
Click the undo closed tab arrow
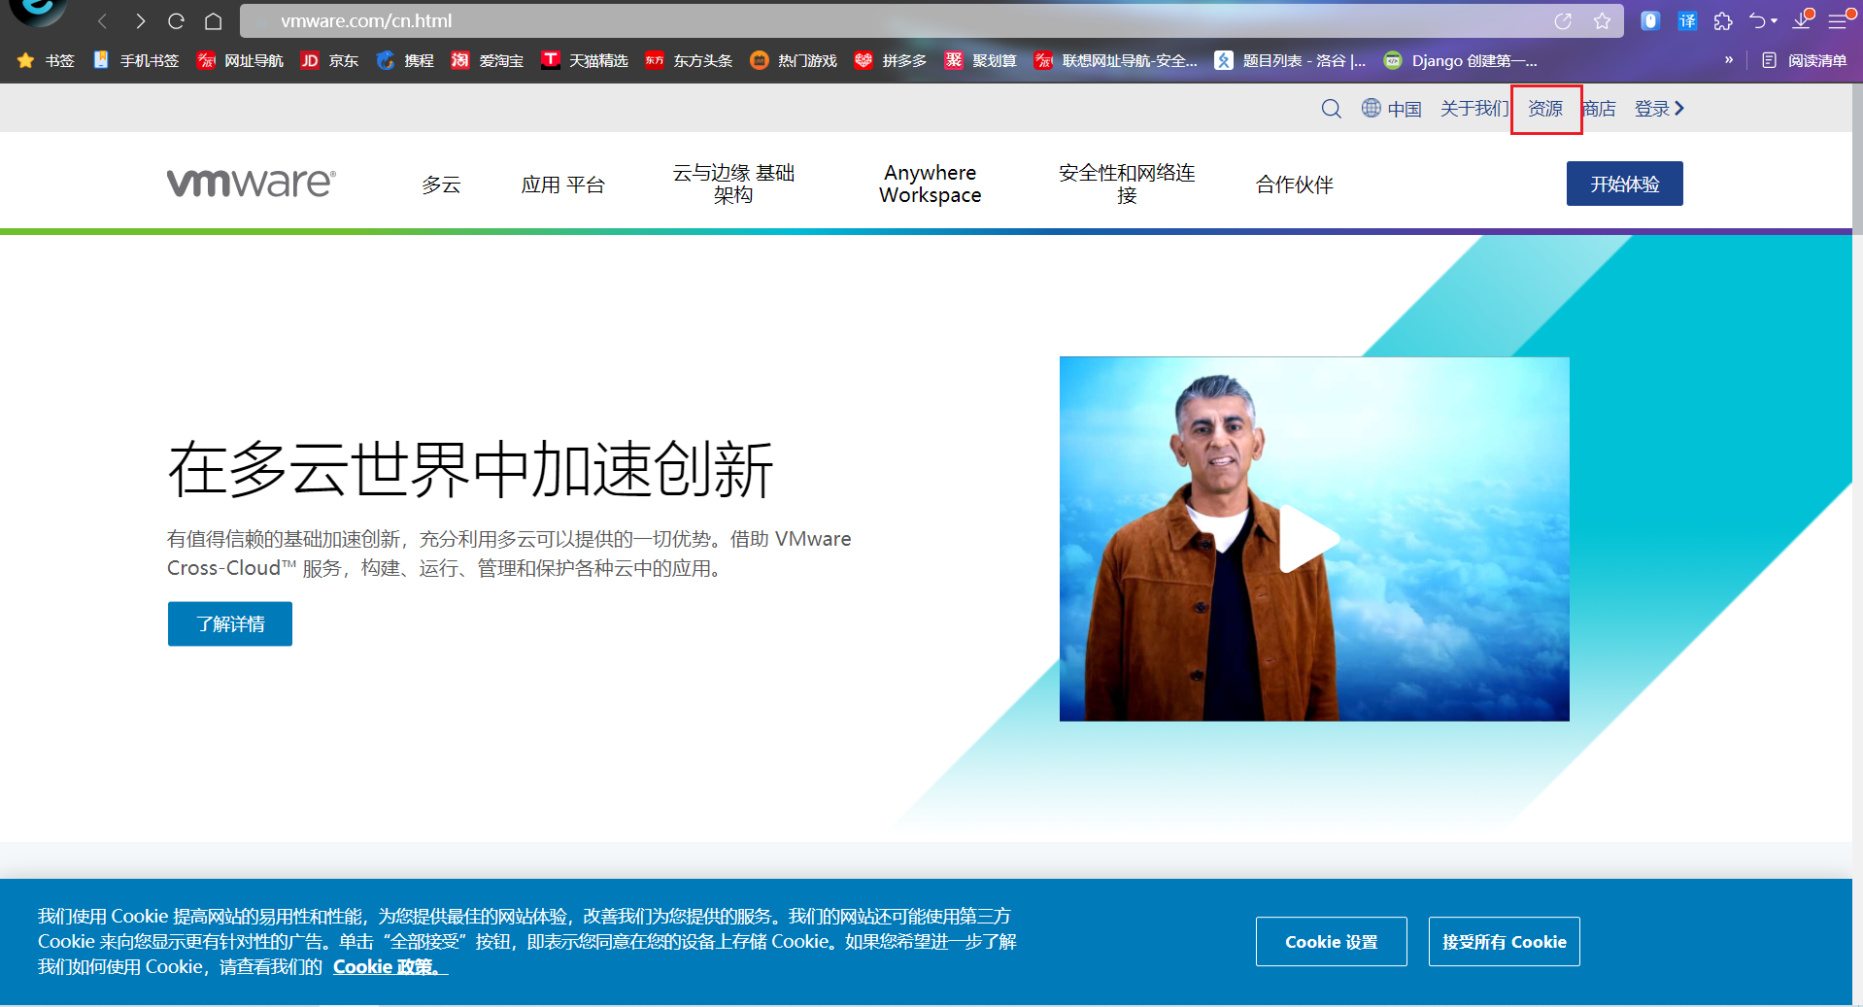pyautogui.click(x=1757, y=20)
